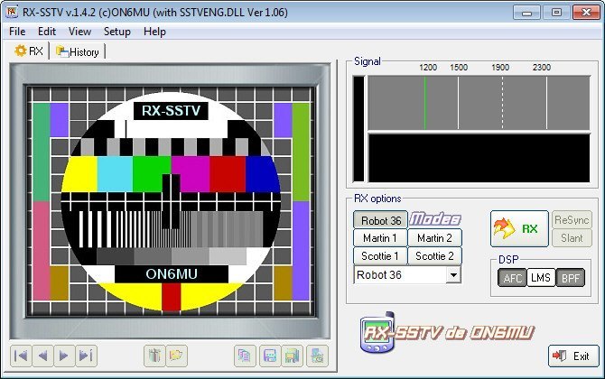Click the Slant correction button
The width and height of the screenshot is (605, 379).
(x=572, y=238)
